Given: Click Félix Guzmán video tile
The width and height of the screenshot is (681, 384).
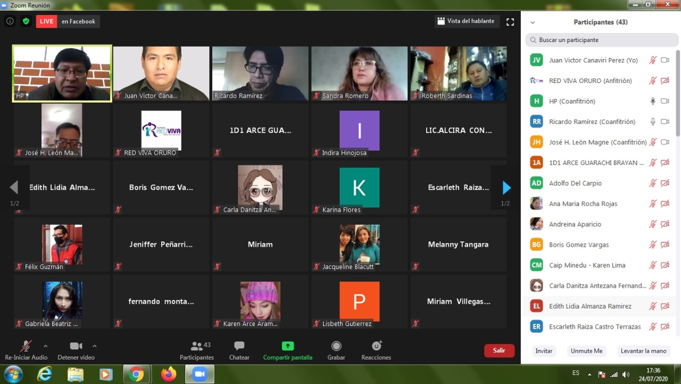Looking at the screenshot, I should tap(62, 244).
